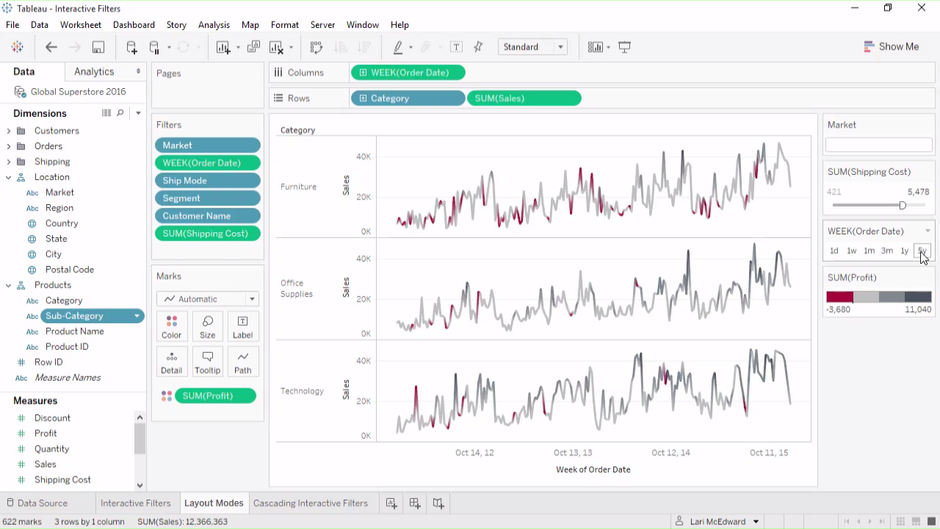940x529 pixels.
Task: Select the 1y relative date option
Action: click(x=905, y=251)
